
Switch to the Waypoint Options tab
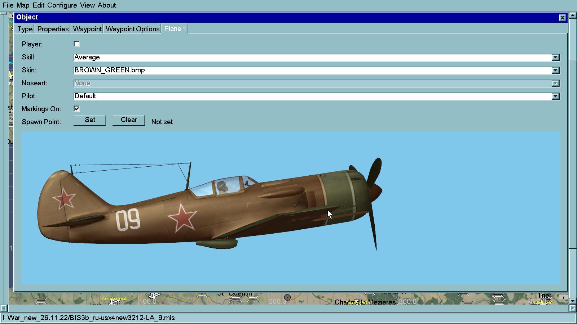click(133, 29)
